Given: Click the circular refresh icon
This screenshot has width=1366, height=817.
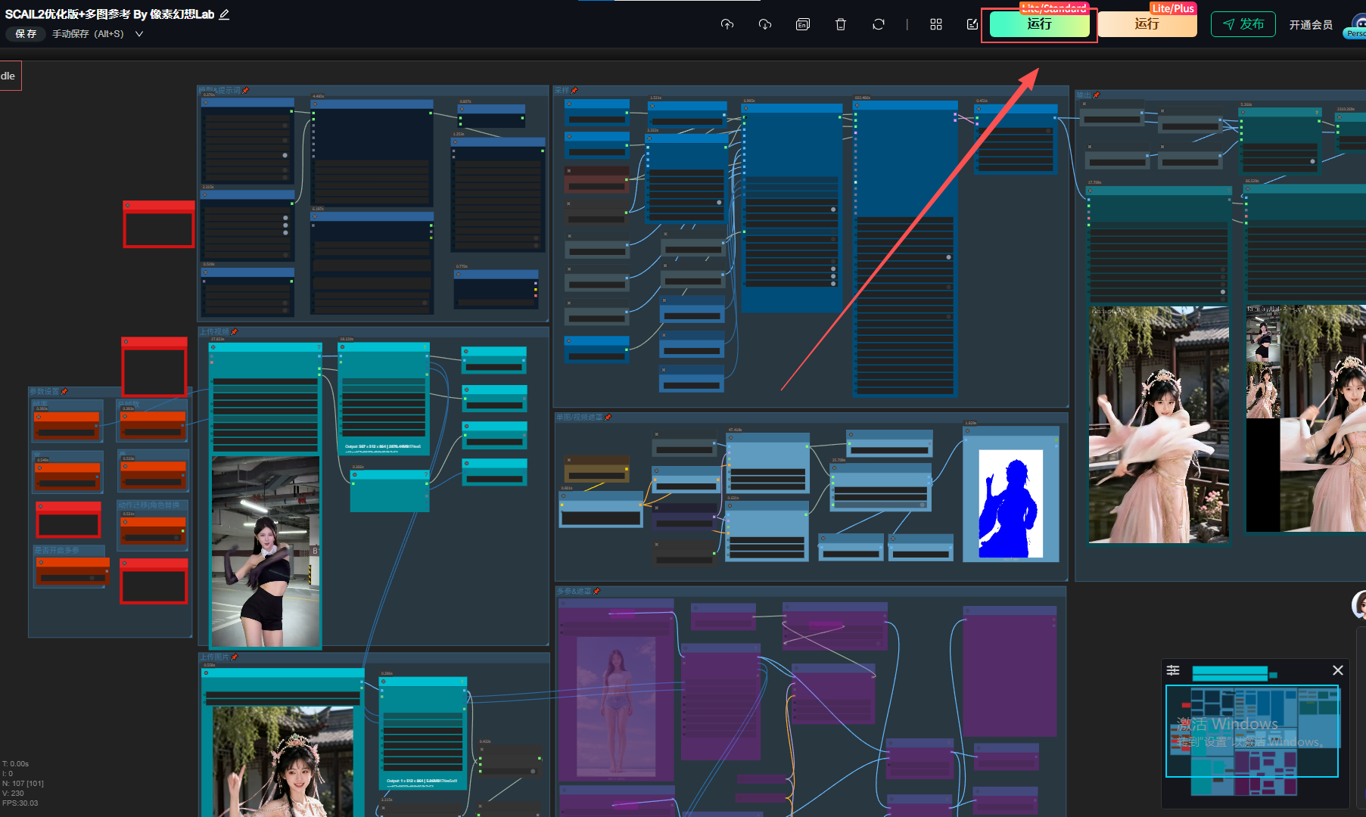Looking at the screenshot, I should tap(879, 24).
